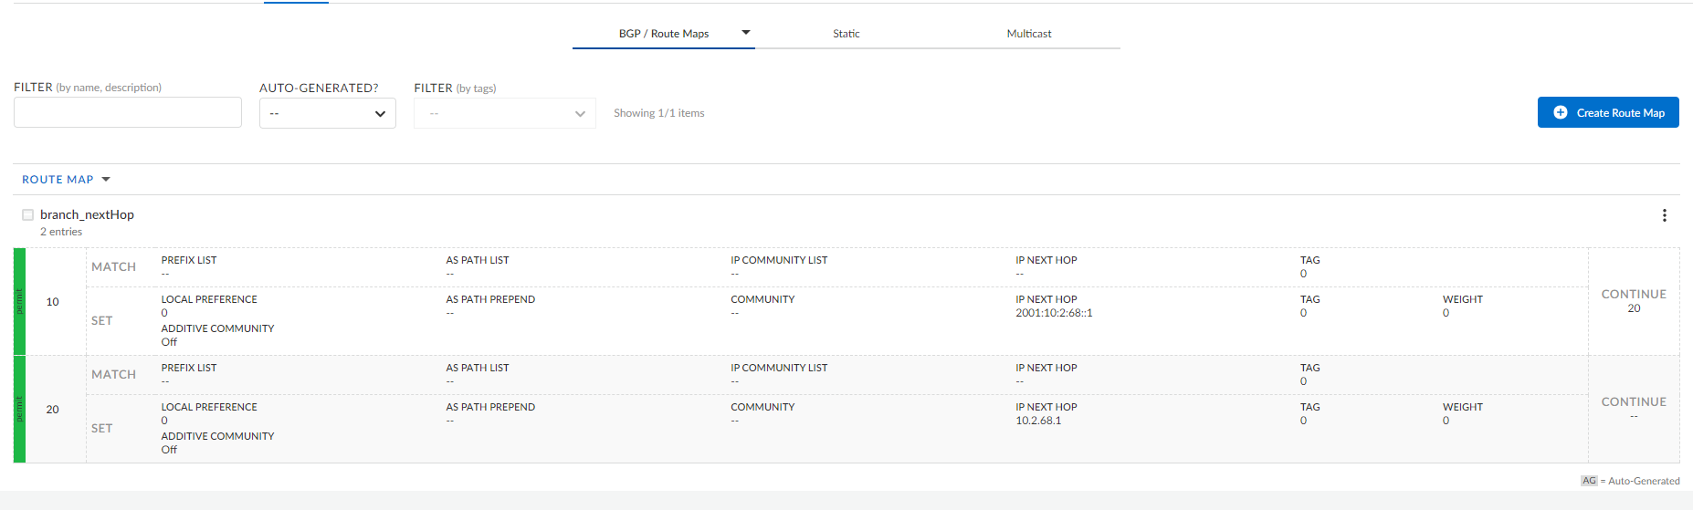Click the ROUTE MAP sort arrow
The width and height of the screenshot is (1693, 510).
(x=106, y=180)
